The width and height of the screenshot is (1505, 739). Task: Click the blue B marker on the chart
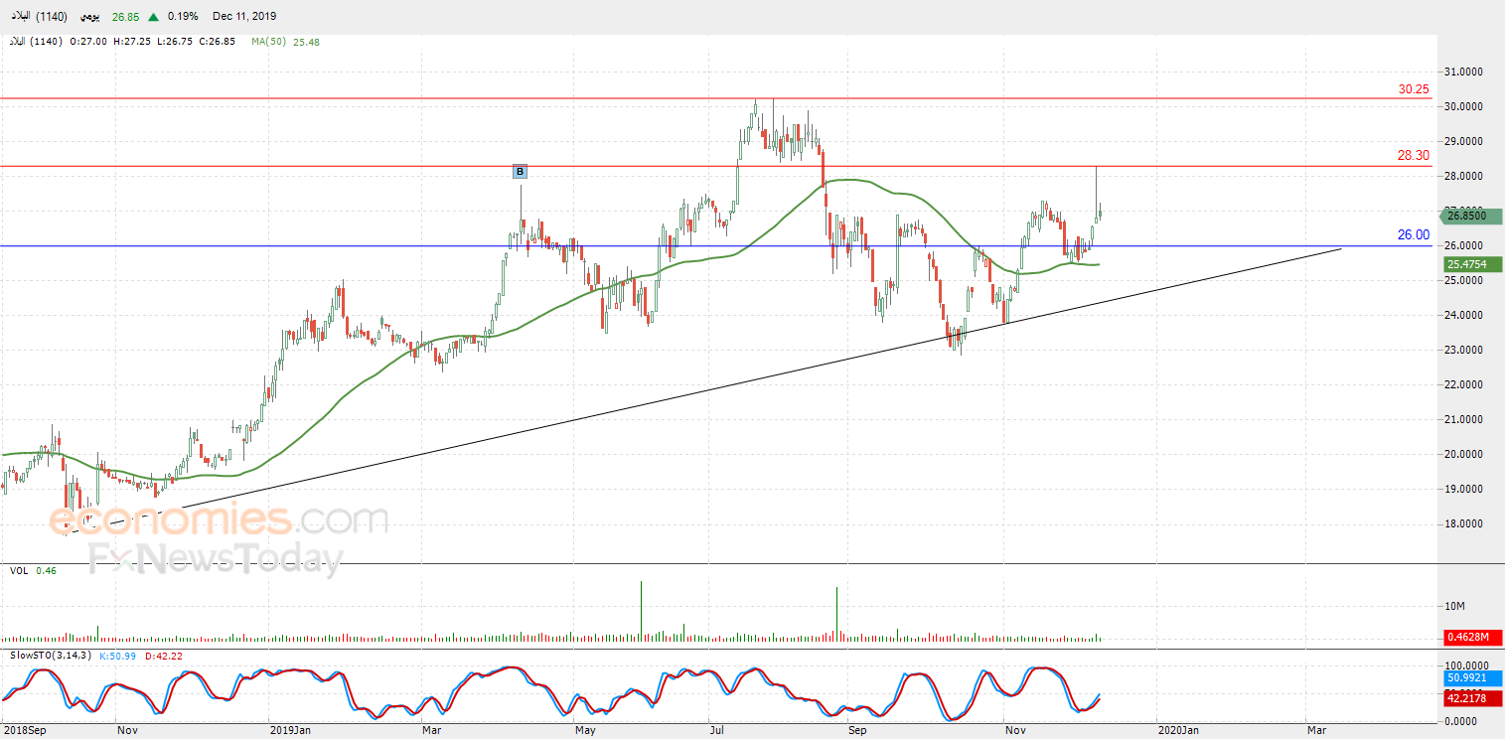click(x=520, y=172)
